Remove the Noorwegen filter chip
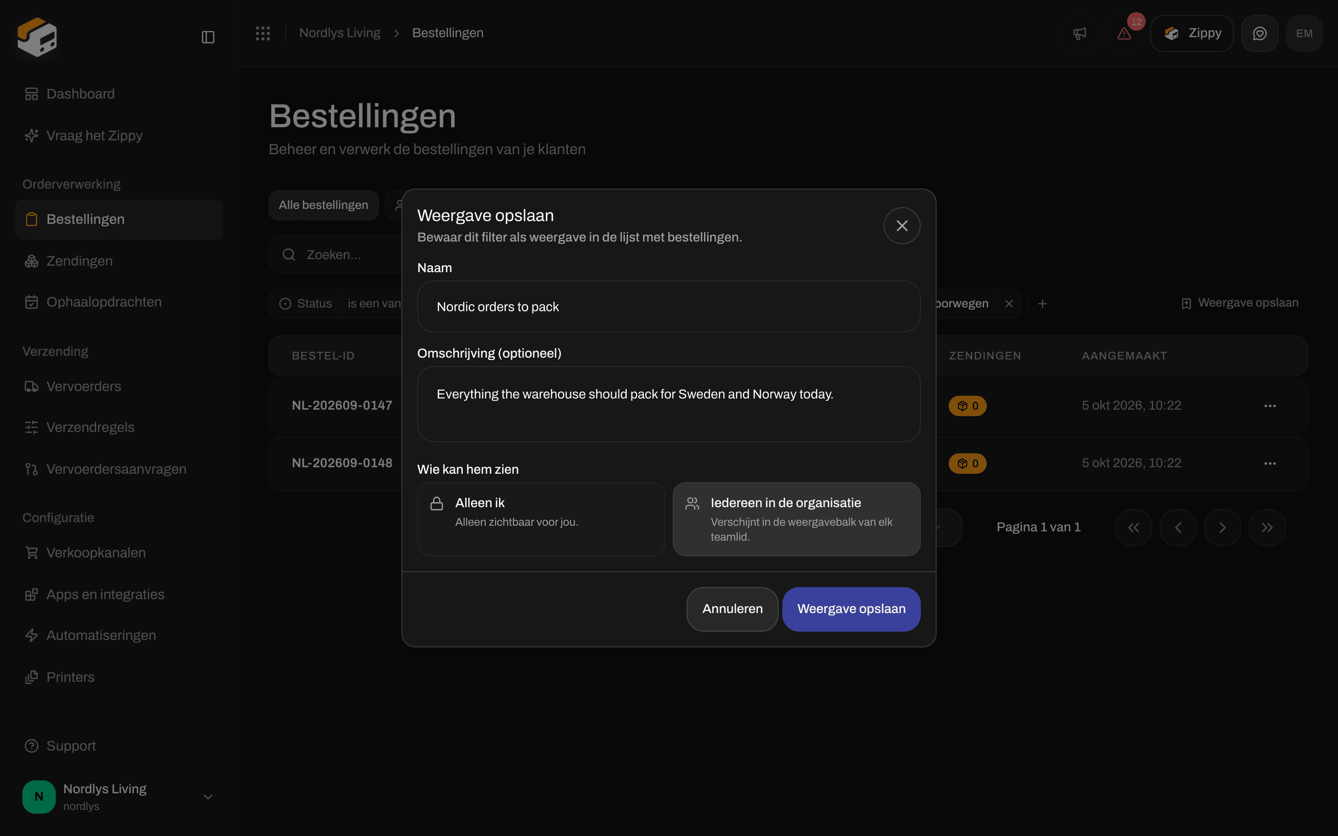The image size is (1338, 836). click(x=1009, y=304)
